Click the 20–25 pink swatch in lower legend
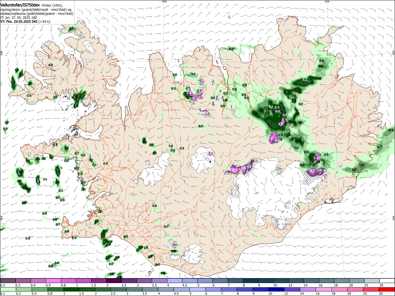This screenshot has height=296, width=395. [x=355, y=290]
